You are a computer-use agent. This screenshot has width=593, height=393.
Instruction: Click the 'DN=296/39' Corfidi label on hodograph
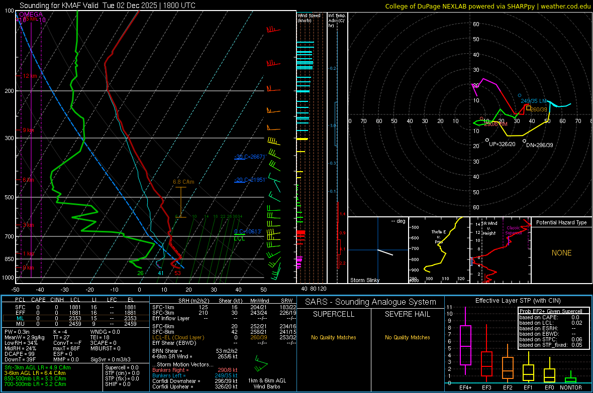(x=540, y=145)
